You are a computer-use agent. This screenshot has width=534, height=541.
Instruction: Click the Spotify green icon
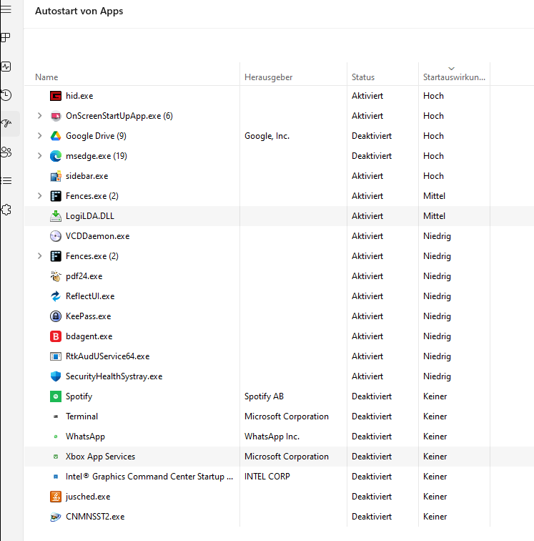(56, 396)
